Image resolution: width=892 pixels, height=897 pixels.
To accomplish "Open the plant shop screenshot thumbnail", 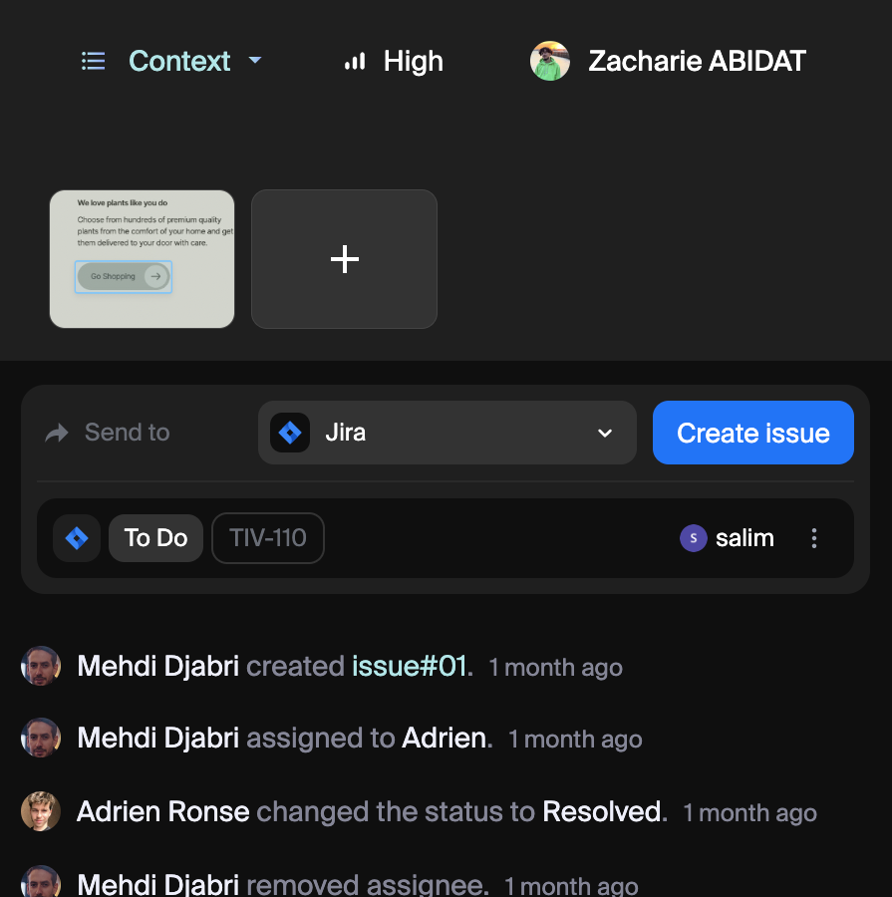I will point(142,259).
